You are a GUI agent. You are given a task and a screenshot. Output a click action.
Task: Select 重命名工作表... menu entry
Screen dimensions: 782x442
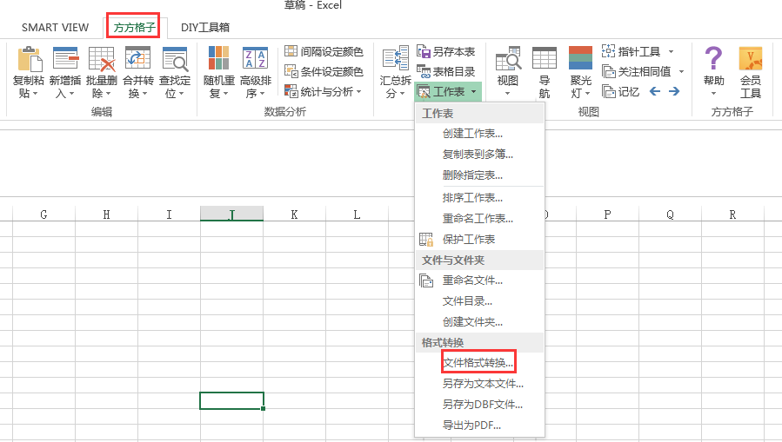[x=479, y=219]
